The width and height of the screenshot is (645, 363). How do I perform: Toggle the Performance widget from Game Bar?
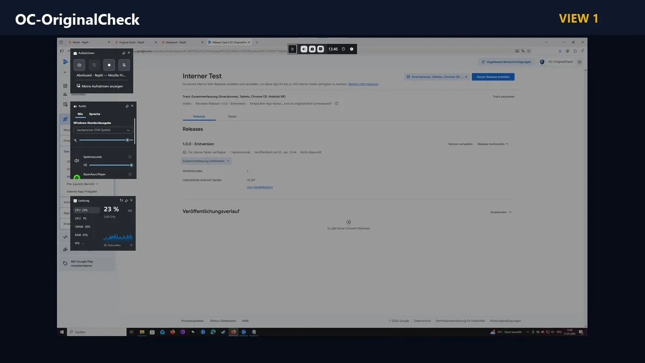[x=320, y=49]
